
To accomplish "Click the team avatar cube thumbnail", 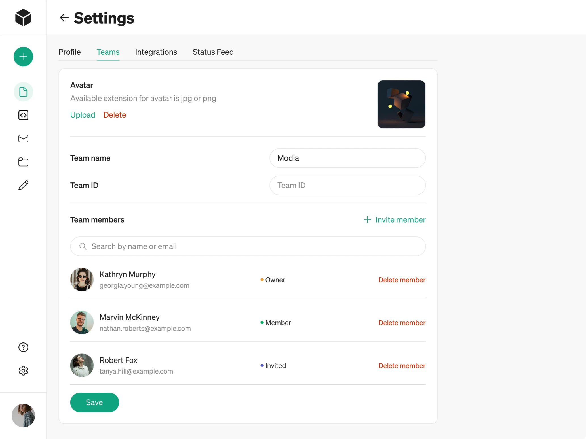I will point(401,104).
